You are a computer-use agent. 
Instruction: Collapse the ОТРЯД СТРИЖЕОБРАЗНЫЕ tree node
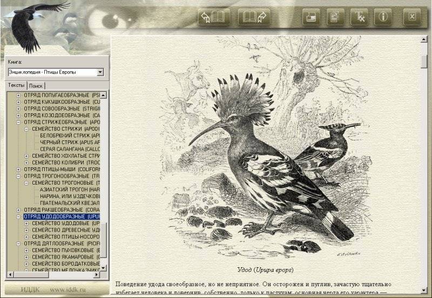(x=18, y=122)
